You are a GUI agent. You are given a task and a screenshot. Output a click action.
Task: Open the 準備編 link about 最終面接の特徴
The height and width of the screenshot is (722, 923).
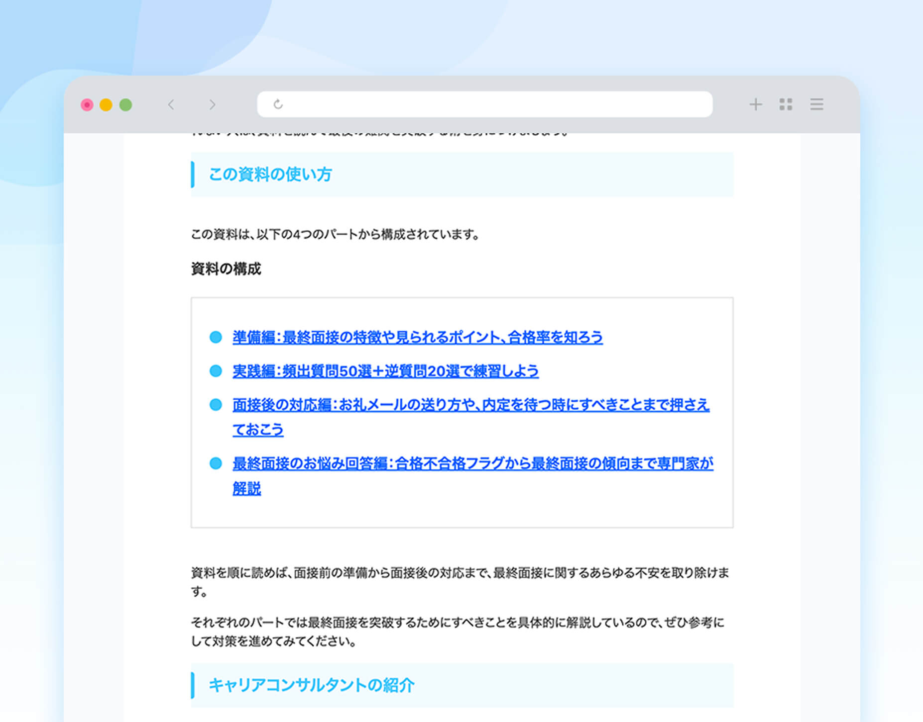click(x=417, y=337)
